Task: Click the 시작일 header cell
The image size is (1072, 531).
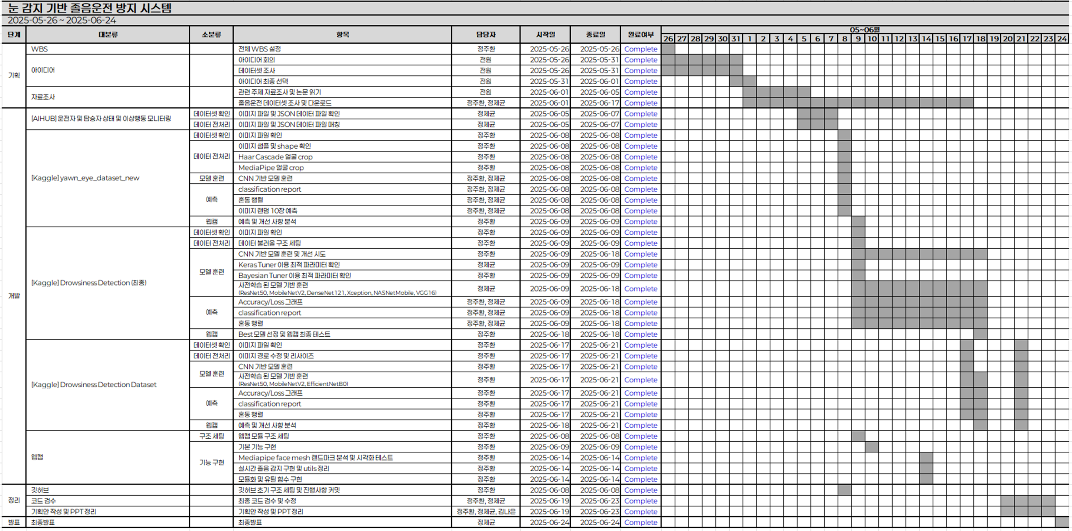Action: click(545, 35)
